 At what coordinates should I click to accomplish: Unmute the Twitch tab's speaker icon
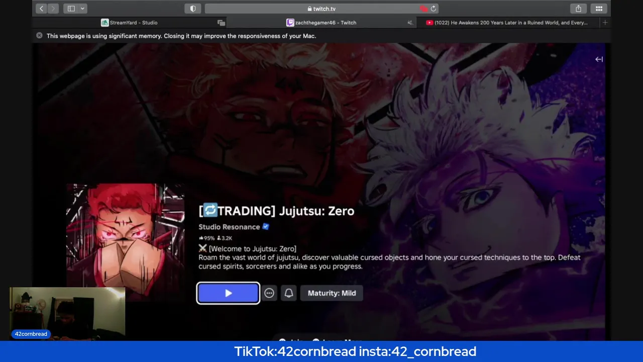[x=410, y=23]
